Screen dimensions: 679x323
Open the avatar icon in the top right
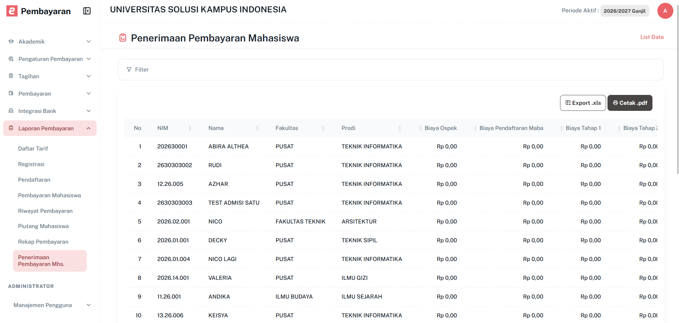point(665,11)
